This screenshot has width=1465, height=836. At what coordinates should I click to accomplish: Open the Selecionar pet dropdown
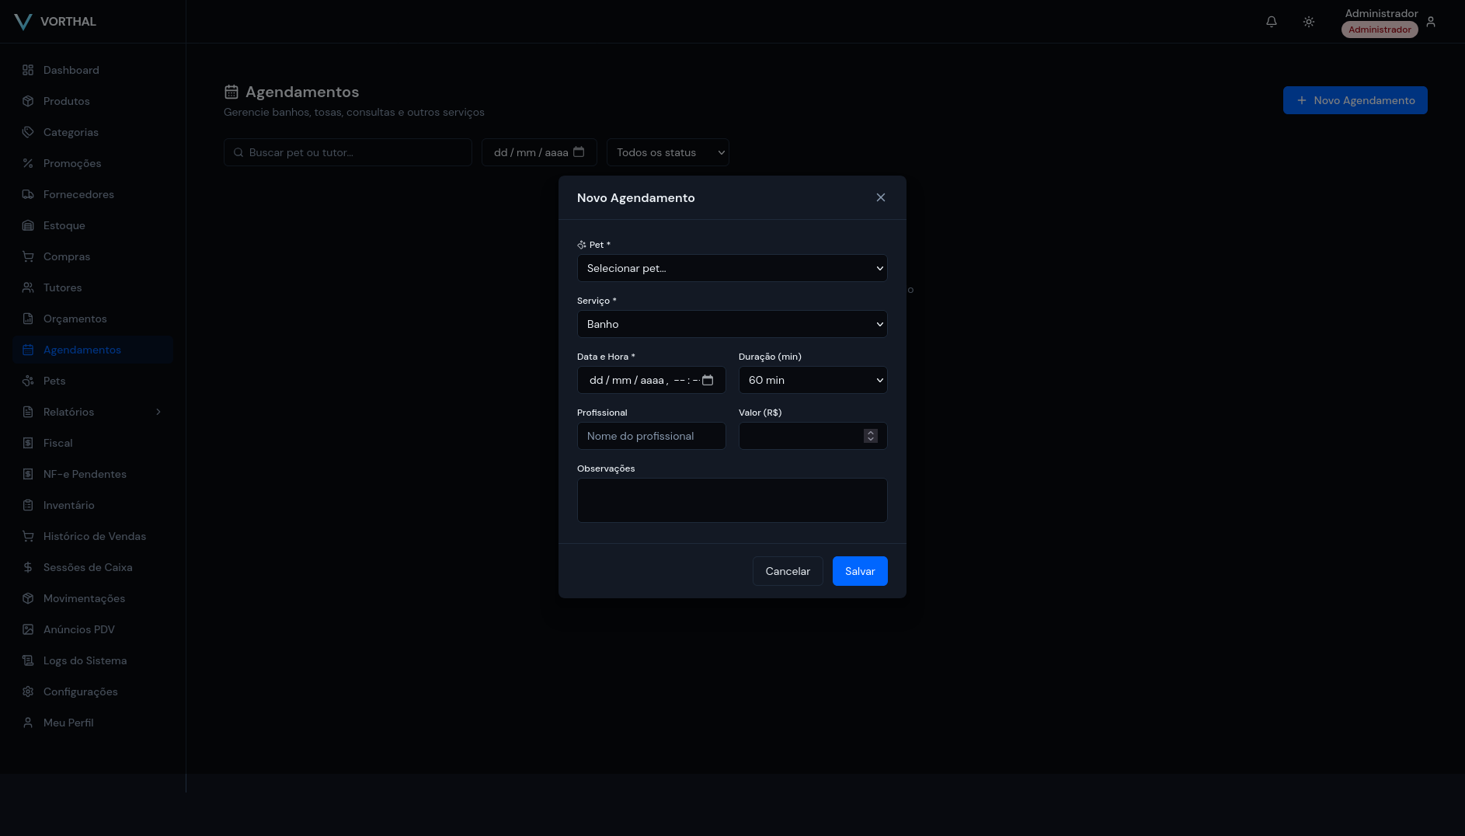click(x=732, y=268)
